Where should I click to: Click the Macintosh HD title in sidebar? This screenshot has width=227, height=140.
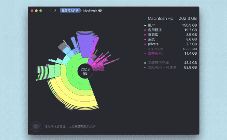[x=160, y=19]
